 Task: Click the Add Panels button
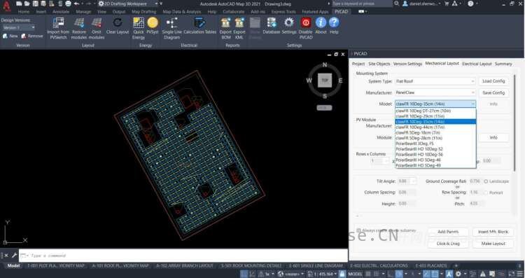pos(448,232)
